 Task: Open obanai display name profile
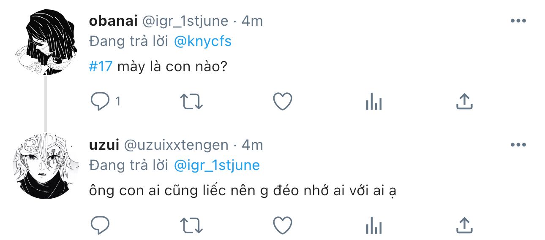point(111,21)
